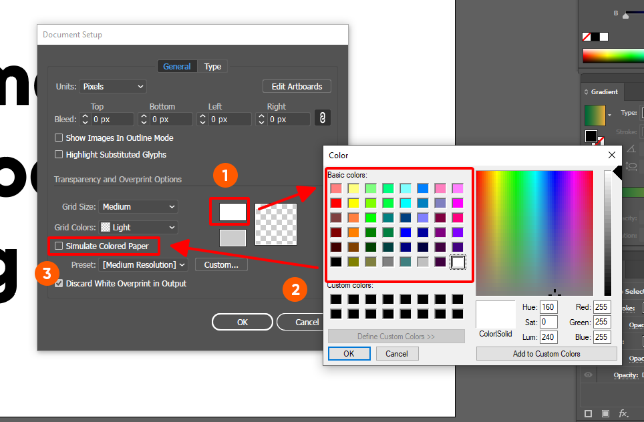Image resolution: width=644 pixels, height=422 pixels.
Task: Switch to the Type tab
Action: 212,66
